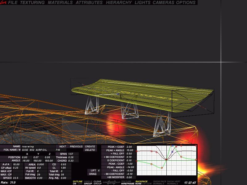Viewport: 247px width, 185px height.
Task: Select lowest red control point on graph
Action: coord(162,168)
